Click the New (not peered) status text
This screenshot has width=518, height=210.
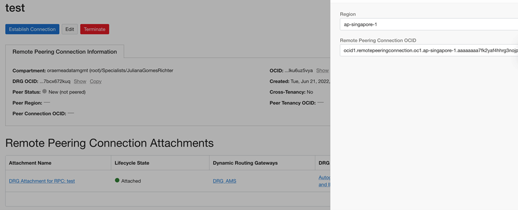pos(67,92)
